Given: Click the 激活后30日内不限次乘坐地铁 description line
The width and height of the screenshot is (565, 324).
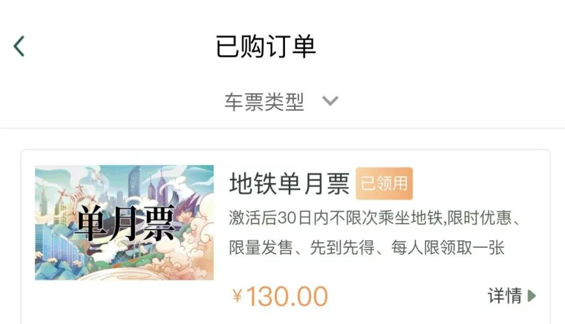Looking at the screenshot, I should pyautogui.click(x=335, y=218).
